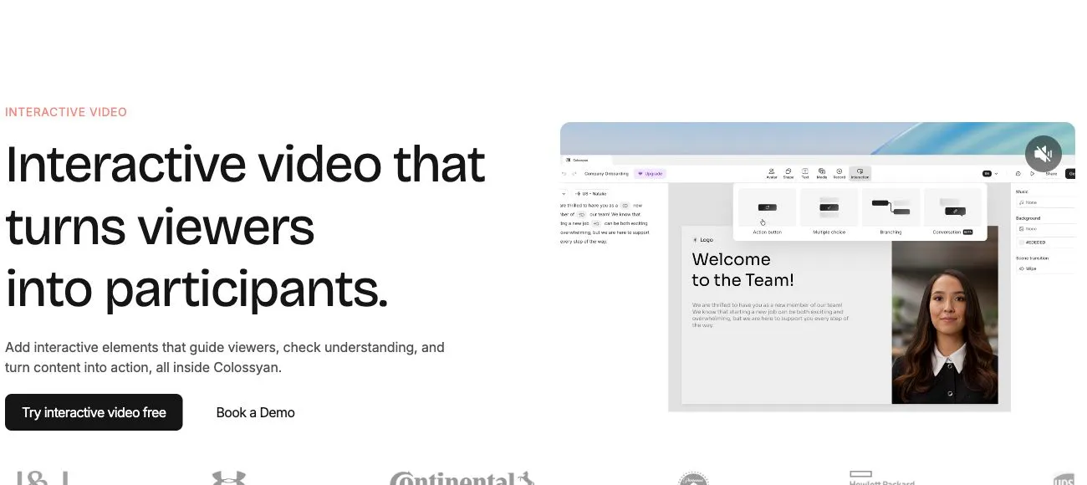The image size is (1087, 485).
Task: Select the slide body text 'We are thrilled'
Action: pyautogui.click(x=771, y=314)
